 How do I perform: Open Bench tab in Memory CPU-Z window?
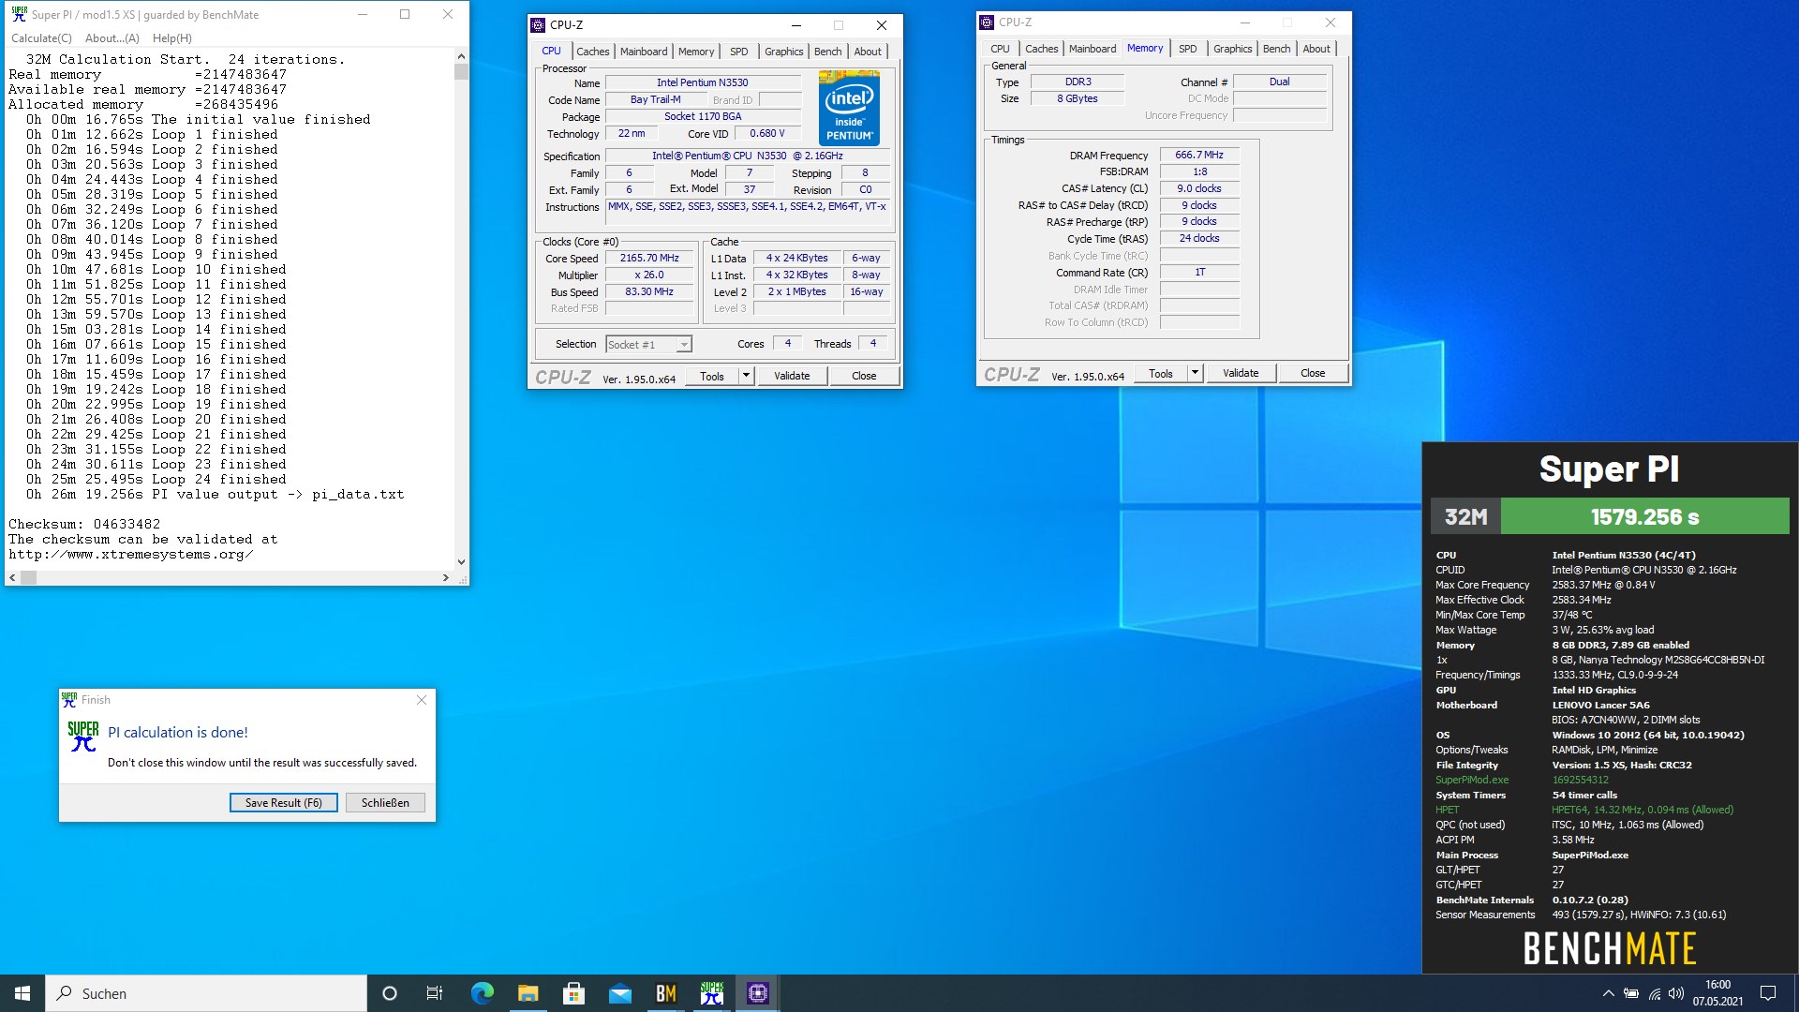(1277, 49)
